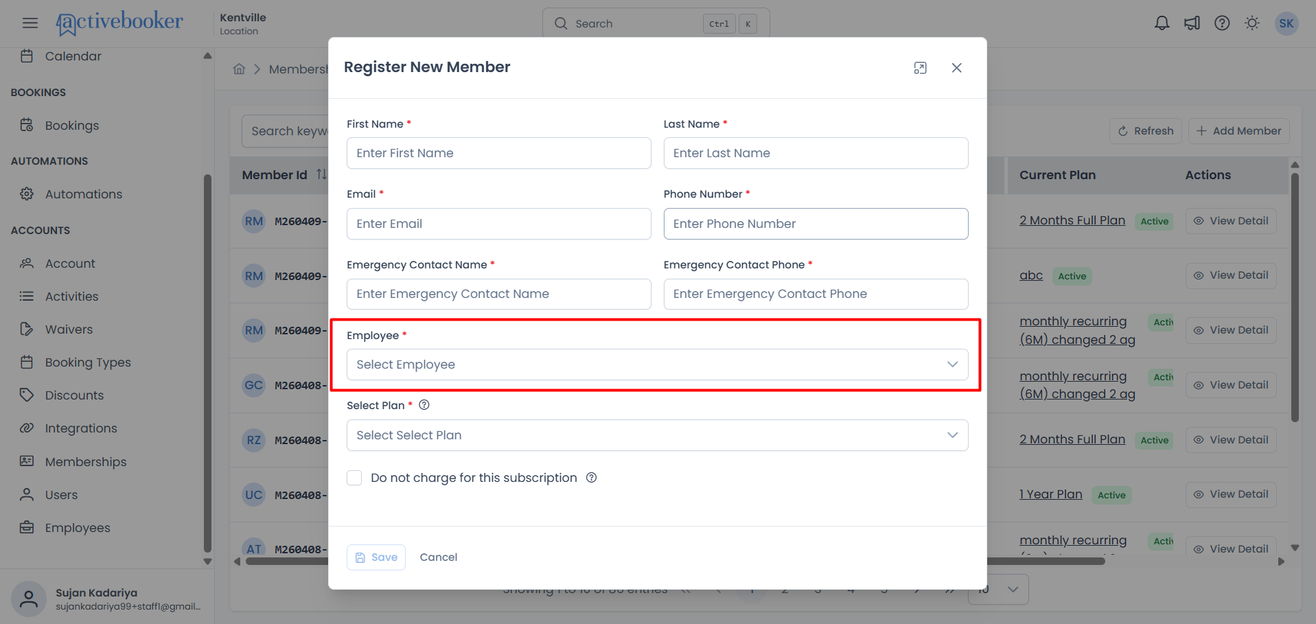Click the global Search box
The width and height of the screenshot is (1316, 624).
pyautogui.click(x=656, y=23)
